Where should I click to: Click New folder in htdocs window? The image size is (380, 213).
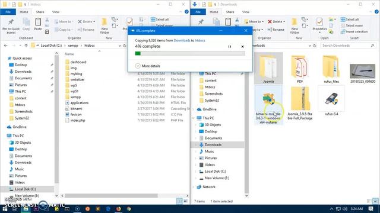(x=104, y=26)
